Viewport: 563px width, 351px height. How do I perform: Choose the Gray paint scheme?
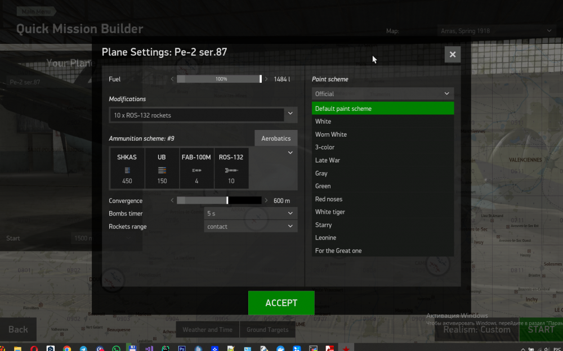pyautogui.click(x=383, y=173)
